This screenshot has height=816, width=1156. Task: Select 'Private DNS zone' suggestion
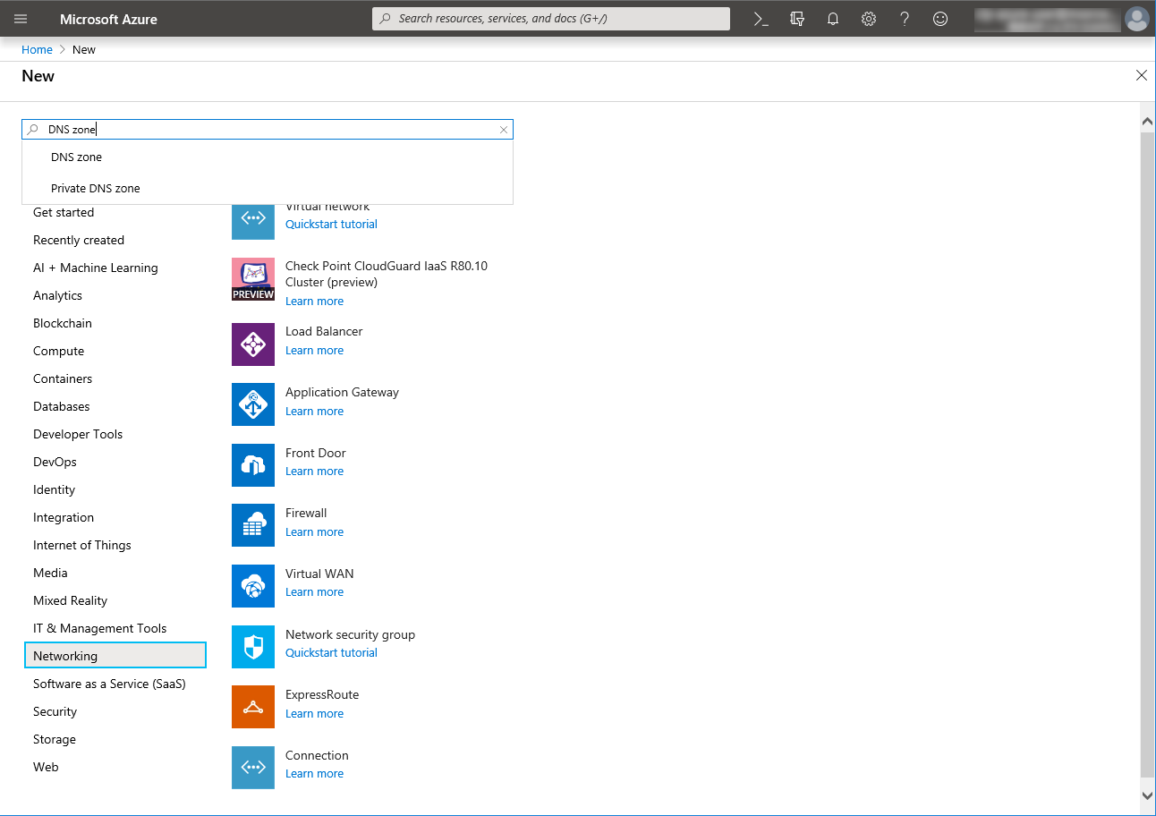[96, 189]
